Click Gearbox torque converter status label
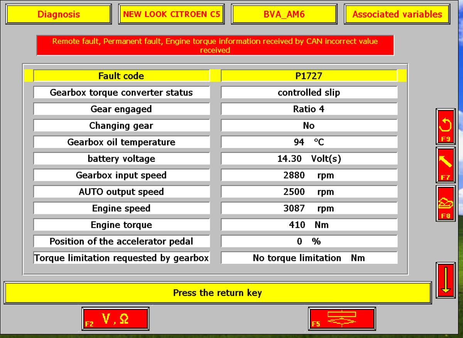The height and width of the screenshot is (338, 463). coord(122,92)
